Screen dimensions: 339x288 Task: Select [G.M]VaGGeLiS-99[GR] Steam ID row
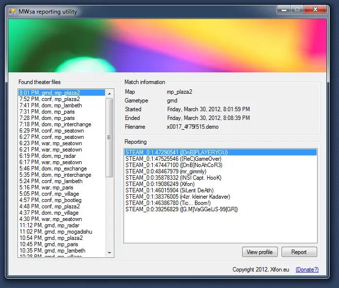click(181, 209)
